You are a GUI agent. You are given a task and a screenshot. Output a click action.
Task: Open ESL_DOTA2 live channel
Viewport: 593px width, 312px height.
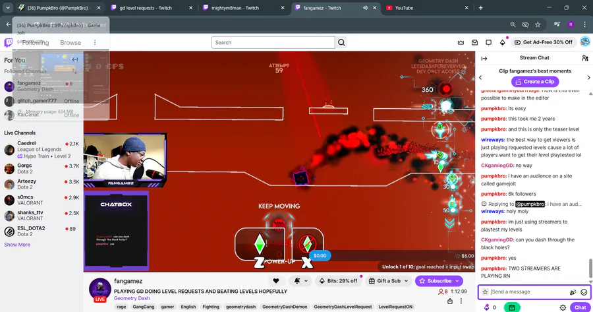42,231
